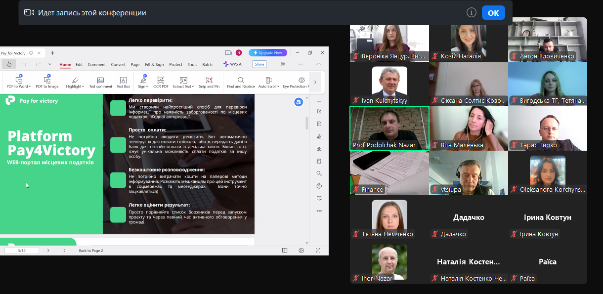Show more ribbon tools right arrow
This screenshot has height=294, width=603.
(x=315, y=82)
